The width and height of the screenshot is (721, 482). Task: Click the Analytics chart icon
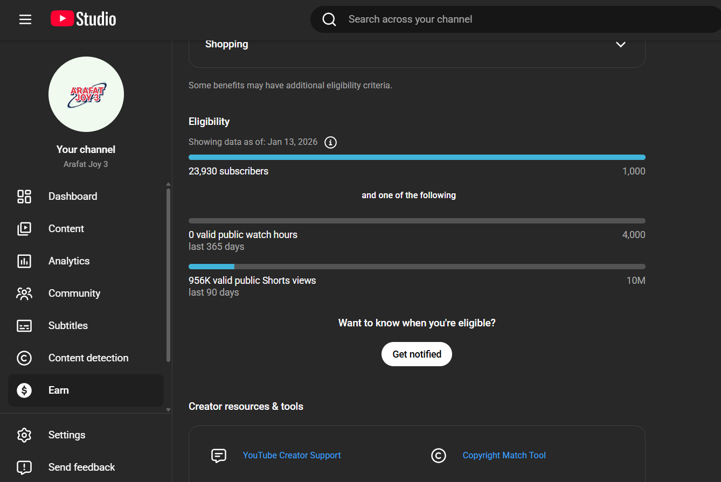click(x=24, y=261)
